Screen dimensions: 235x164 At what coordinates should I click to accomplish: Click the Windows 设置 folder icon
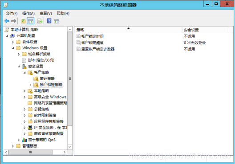click(x=18, y=48)
